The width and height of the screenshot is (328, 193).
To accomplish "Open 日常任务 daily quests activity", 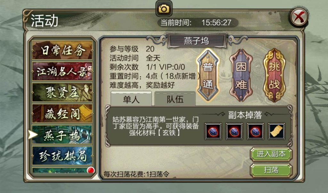I will pyautogui.click(x=62, y=50).
